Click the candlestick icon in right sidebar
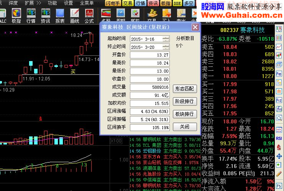 point(279,55)
